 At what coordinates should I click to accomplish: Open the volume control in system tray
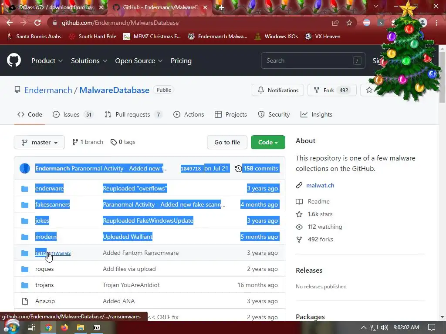[x=384, y=327]
